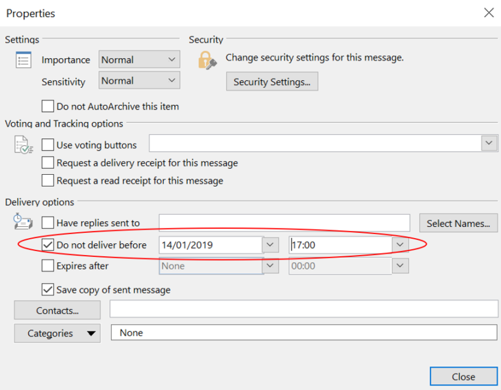Click the Have replies sent to text field
501x390 pixels.
click(x=284, y=222)
